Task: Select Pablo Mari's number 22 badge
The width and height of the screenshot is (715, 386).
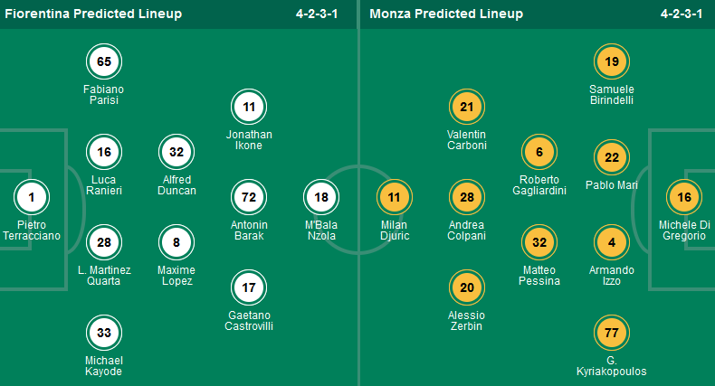Action: pyautogui.click(x=611, y=158)
